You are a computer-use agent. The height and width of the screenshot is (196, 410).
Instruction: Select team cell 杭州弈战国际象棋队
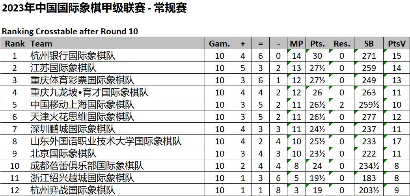pos(117,190)
